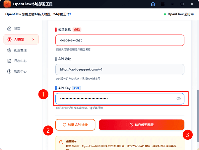This screenshot has height=150, width=199.
Task: Click the AI模型 brain icon
Action: click(10, 39)
